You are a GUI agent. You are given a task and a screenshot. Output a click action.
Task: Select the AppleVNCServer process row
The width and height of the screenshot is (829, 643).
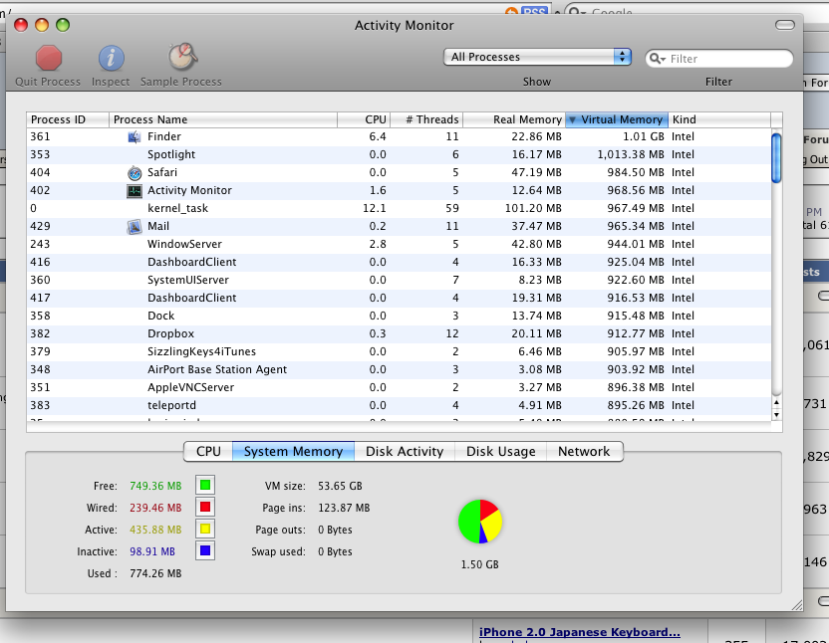pos(399,388)
